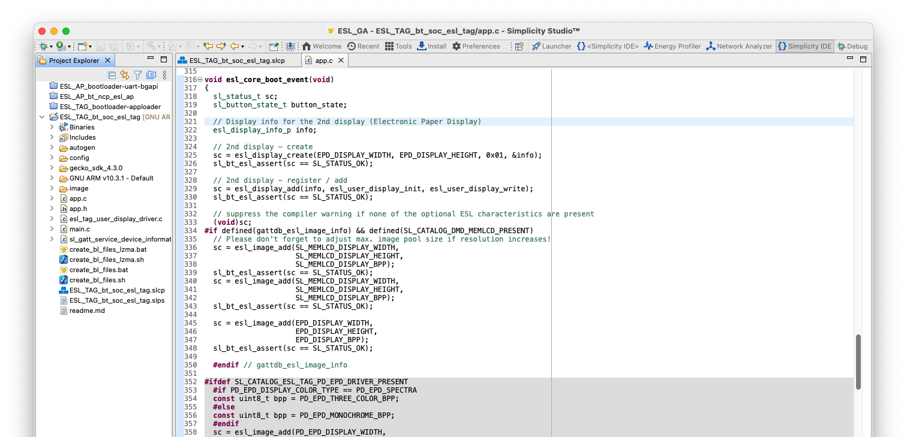The image size is (907, 437).
Task: Expand the gecko_sdk_4.3.0 folder
Action: coord(52,168)
